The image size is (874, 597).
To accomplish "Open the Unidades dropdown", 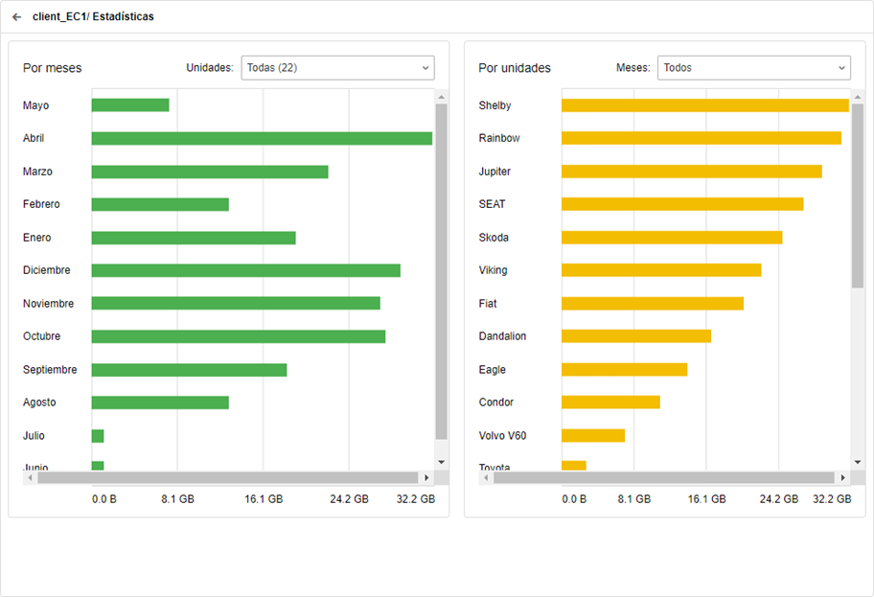I will tap(337, 68).
